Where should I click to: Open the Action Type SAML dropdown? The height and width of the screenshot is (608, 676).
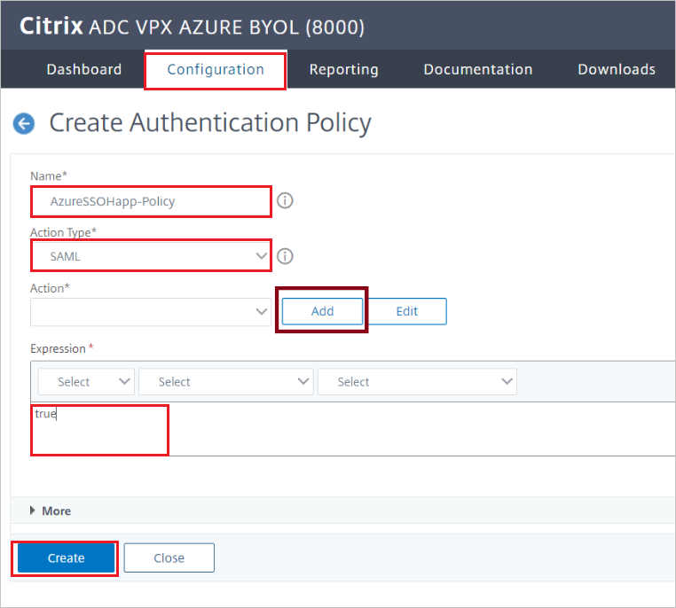(151, 256)
